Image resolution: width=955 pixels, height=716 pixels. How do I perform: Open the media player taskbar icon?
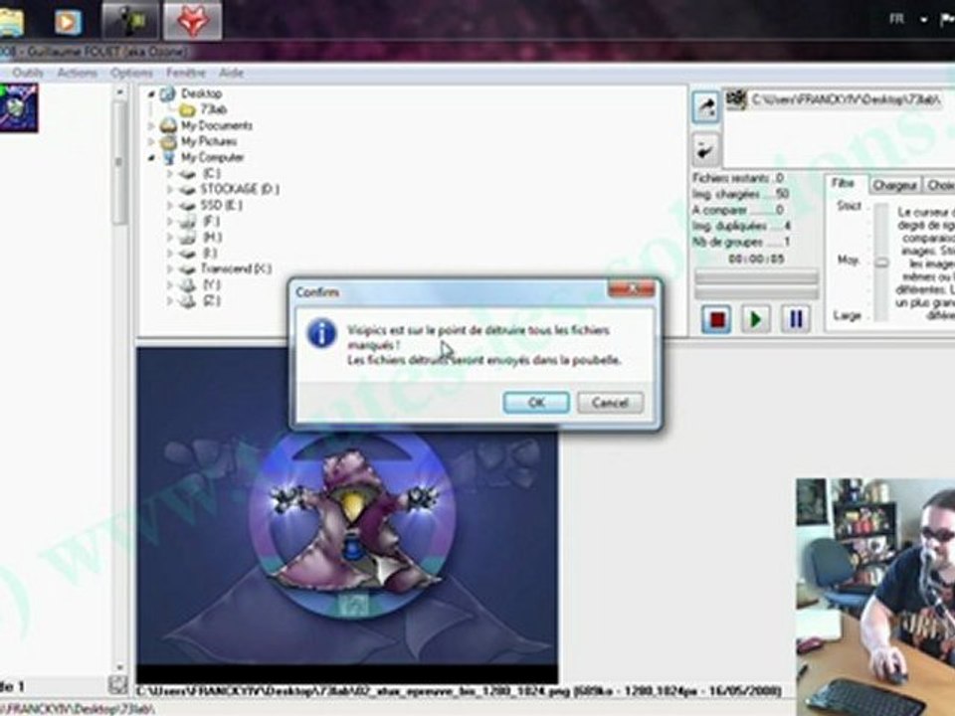click(x=67, y=22)
